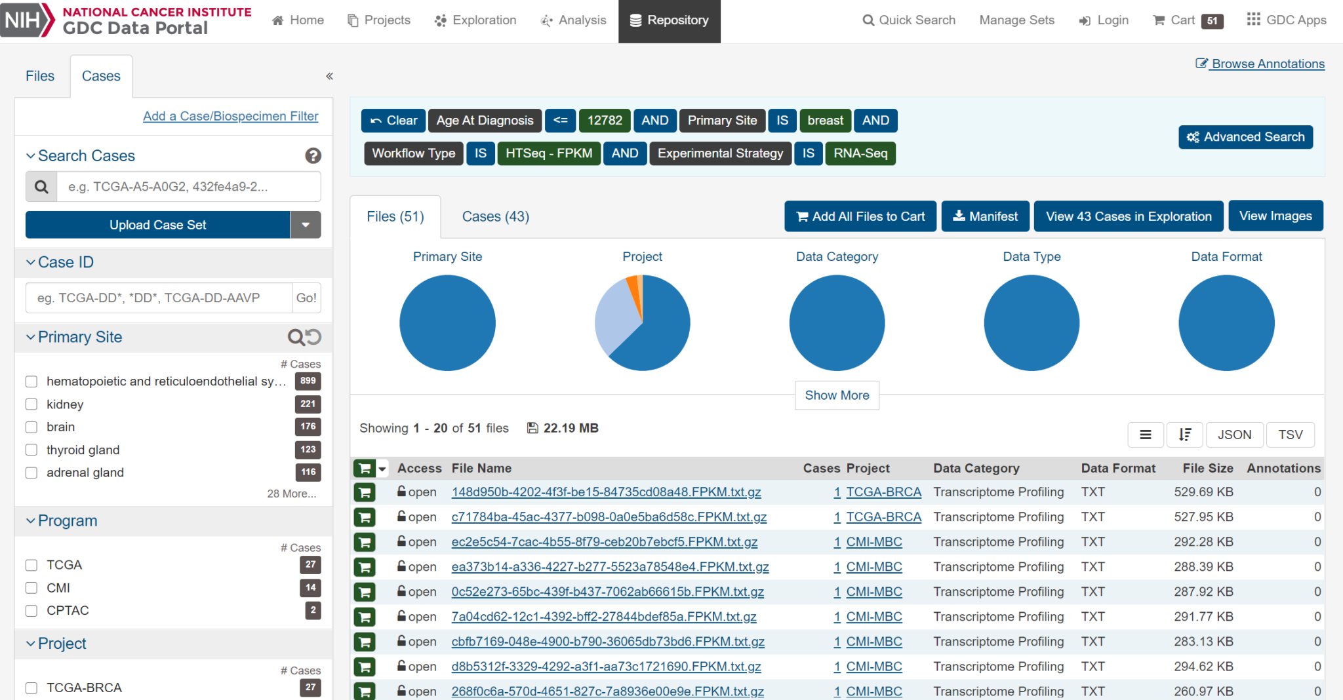The height and width of the screenshot is (700, 1343).
Task: Tick the thyroid gland checkbox
Action: tap(31, 450)
